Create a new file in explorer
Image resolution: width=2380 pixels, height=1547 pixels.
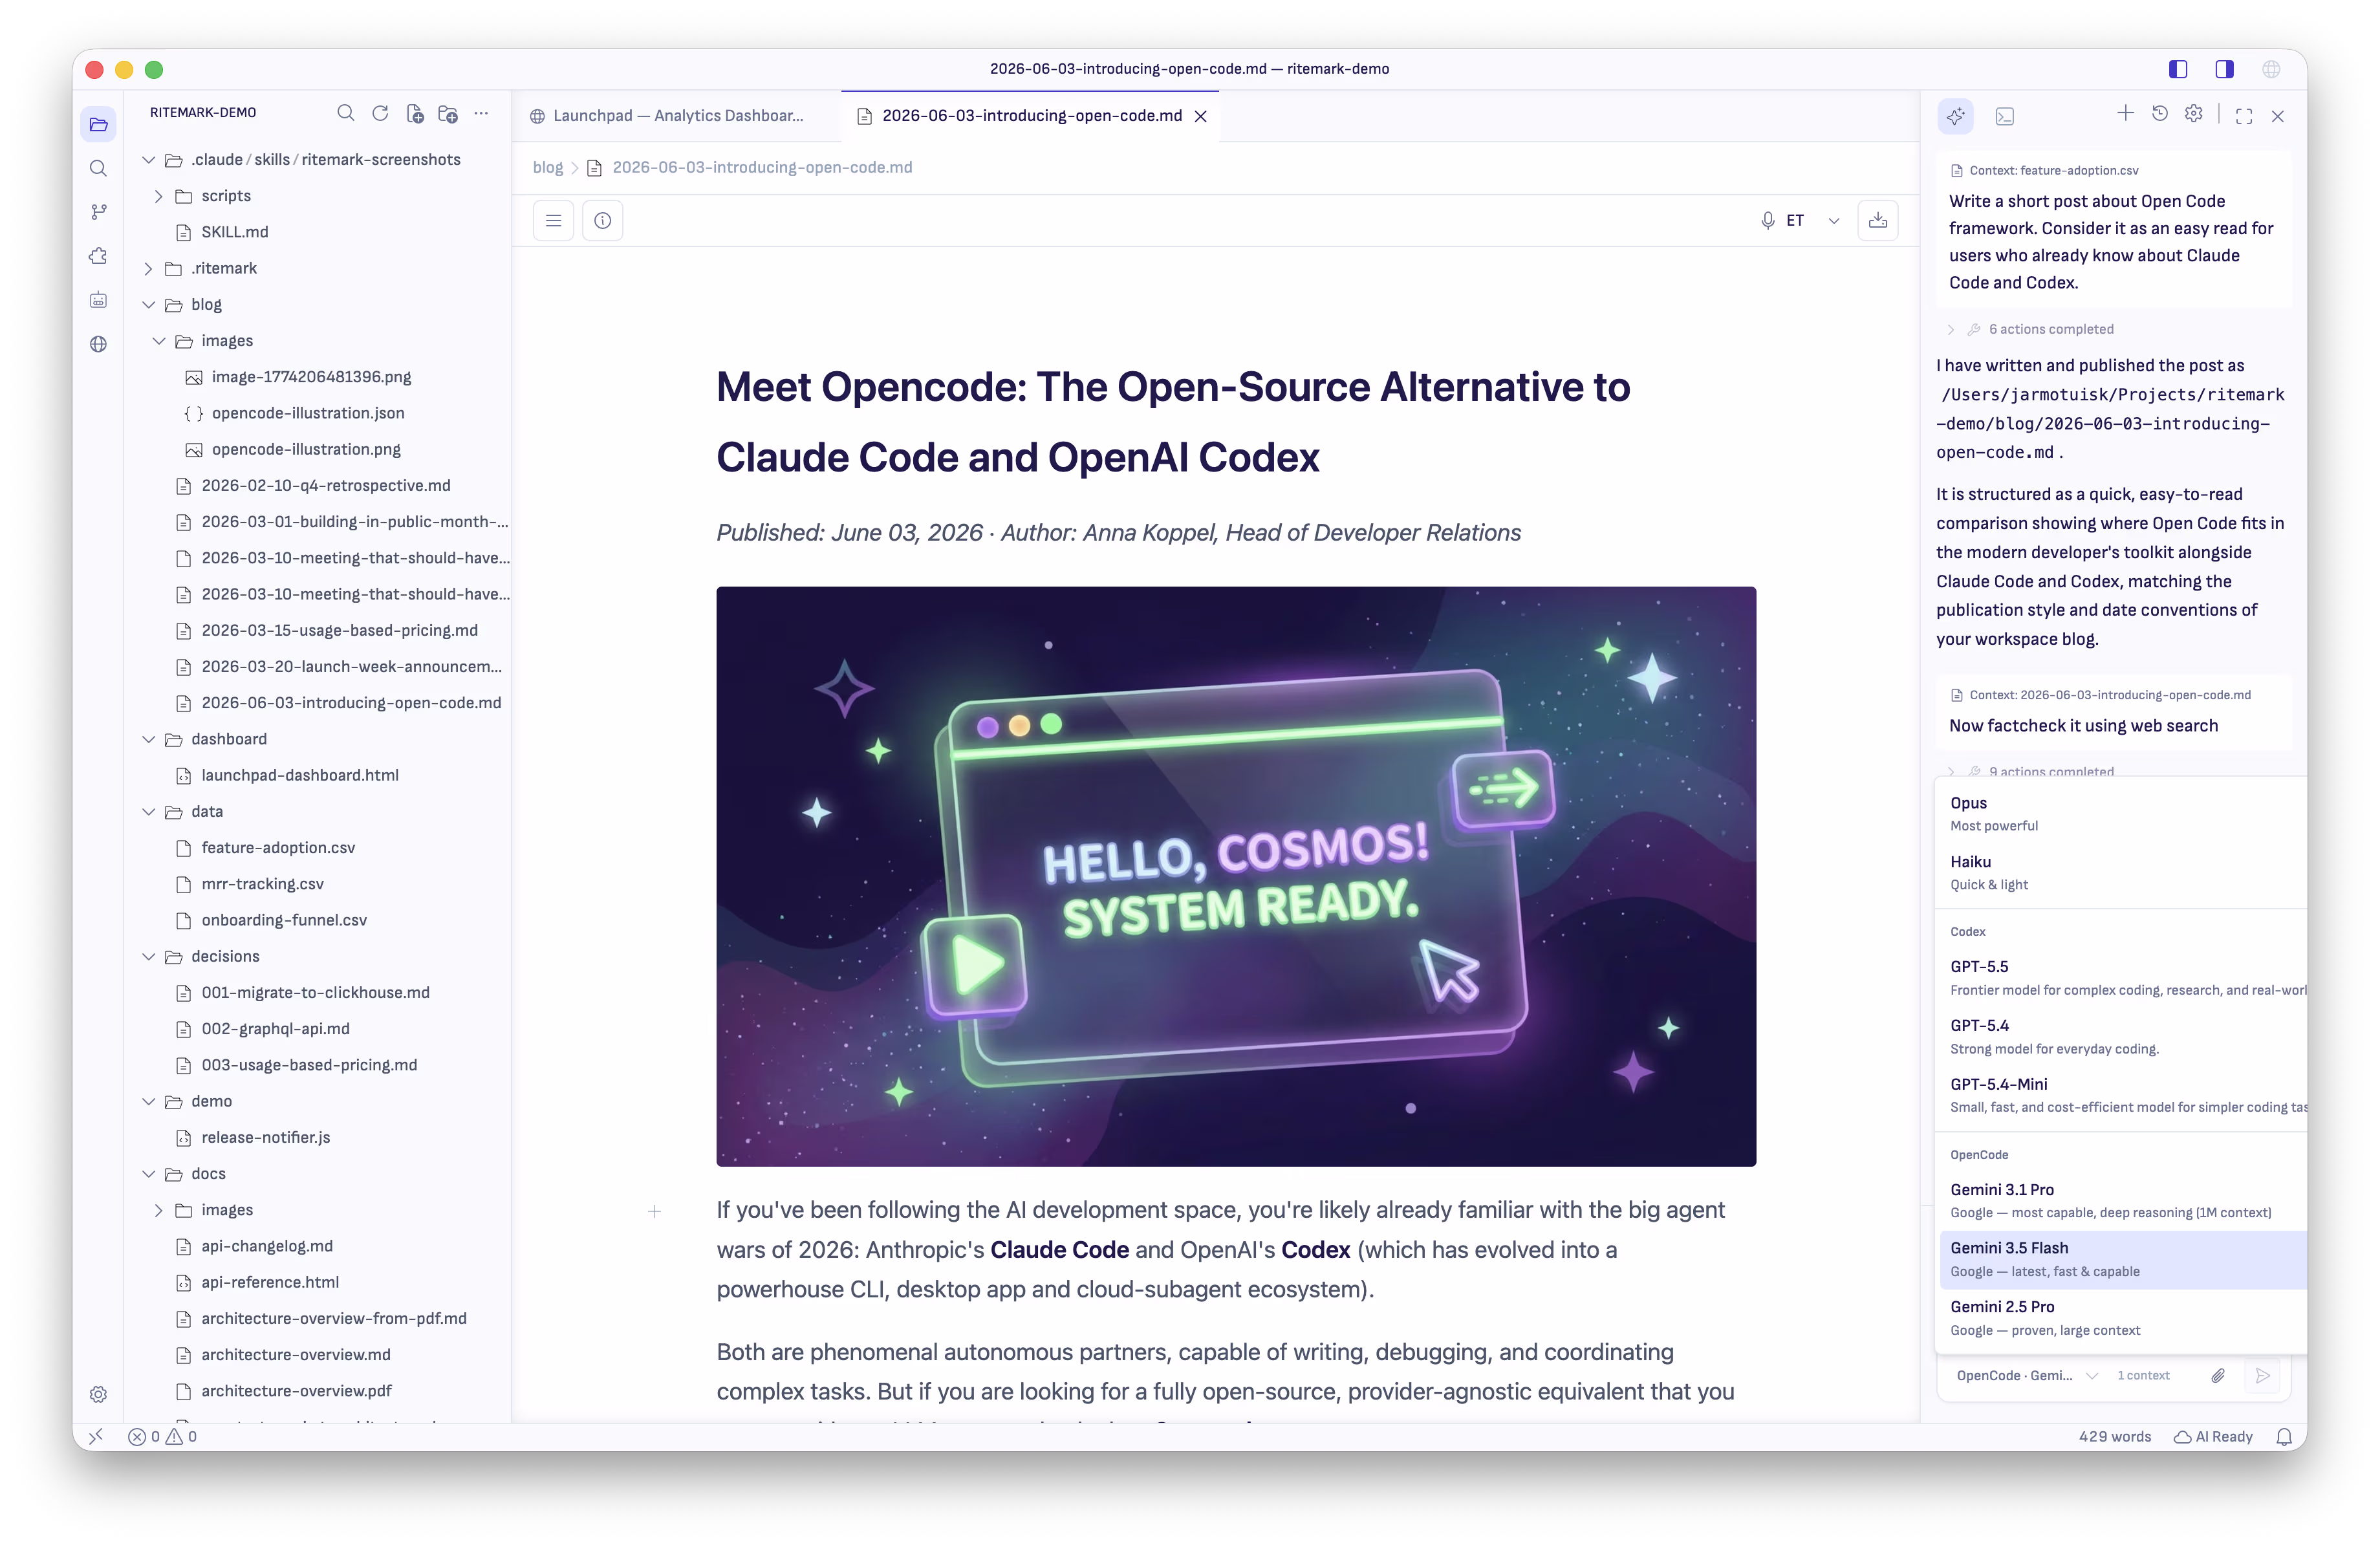point(414,113)
